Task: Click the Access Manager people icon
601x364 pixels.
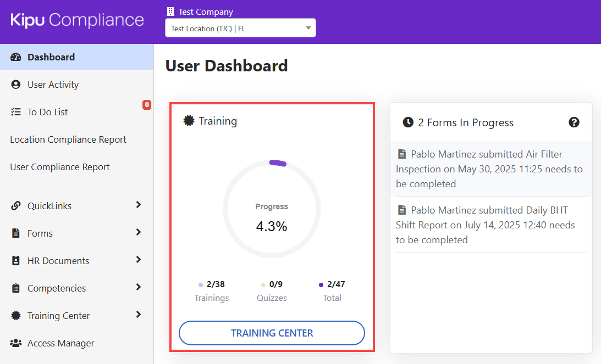Action: (x=16, y=343)
